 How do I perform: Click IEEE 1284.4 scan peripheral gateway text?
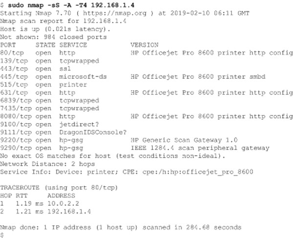tap(200, 147)
